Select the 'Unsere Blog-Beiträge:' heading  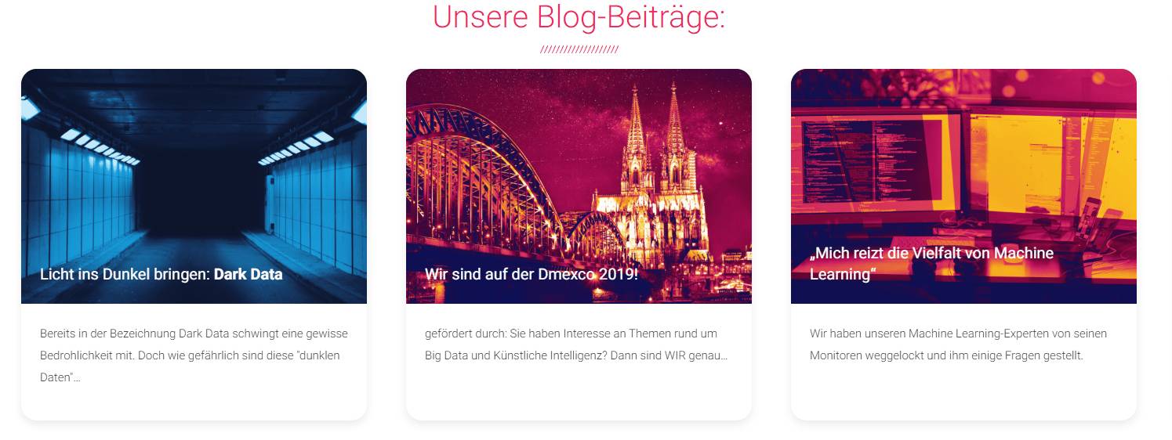pyautogui.click(x=579, y=17)
